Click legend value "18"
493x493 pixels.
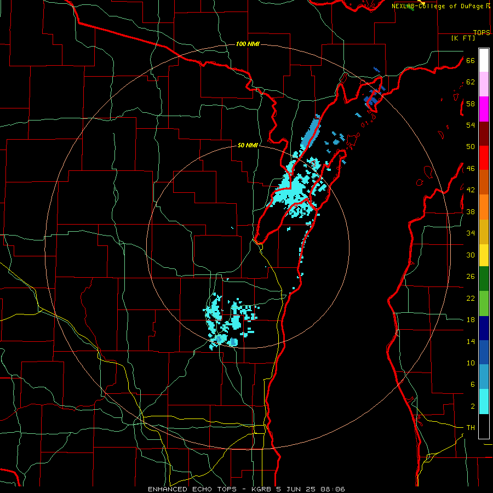coord(471,320)
